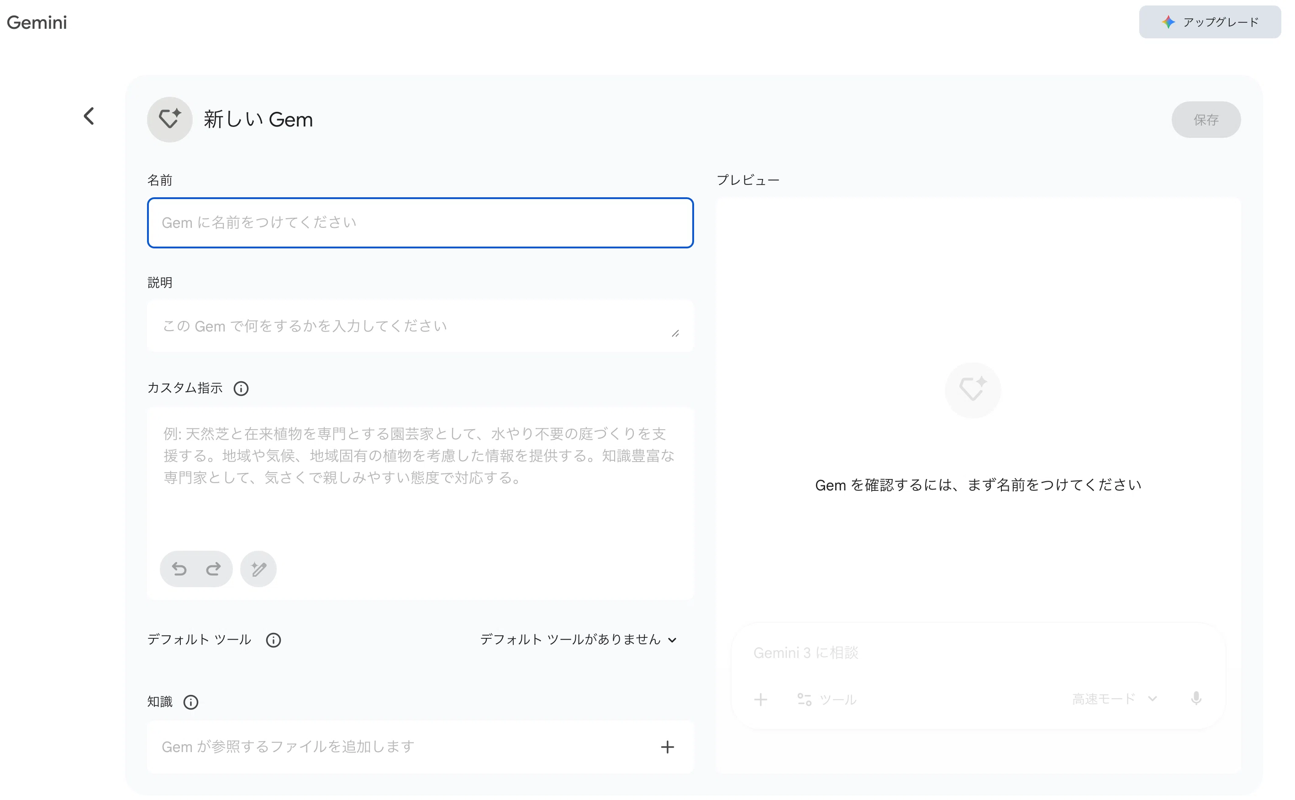Viewport: 1295px width, 800px height.
Task: Open the 知識 info icon
Action: [x=191, y=702]
